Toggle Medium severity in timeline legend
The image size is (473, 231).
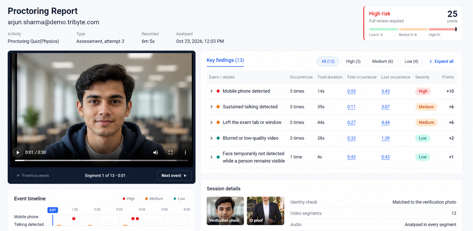(154, 199)
